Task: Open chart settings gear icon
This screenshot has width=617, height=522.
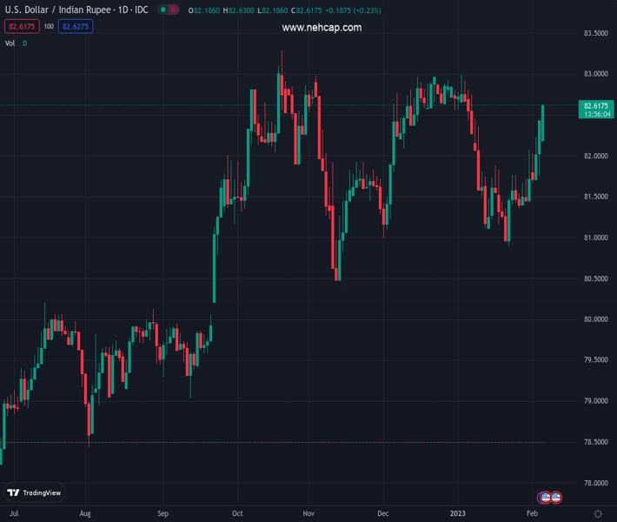Action: coord(598,514)
